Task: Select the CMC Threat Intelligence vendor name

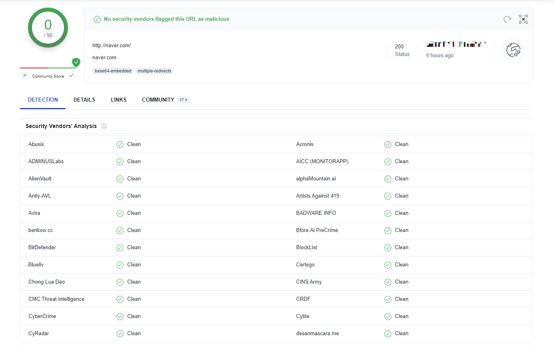Action: pyautogui.click(x=56, y=299)
